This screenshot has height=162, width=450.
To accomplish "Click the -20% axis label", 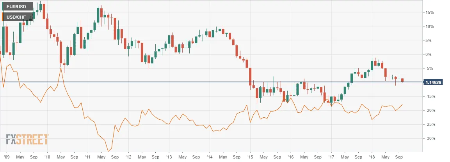I will tap(430, 111).
